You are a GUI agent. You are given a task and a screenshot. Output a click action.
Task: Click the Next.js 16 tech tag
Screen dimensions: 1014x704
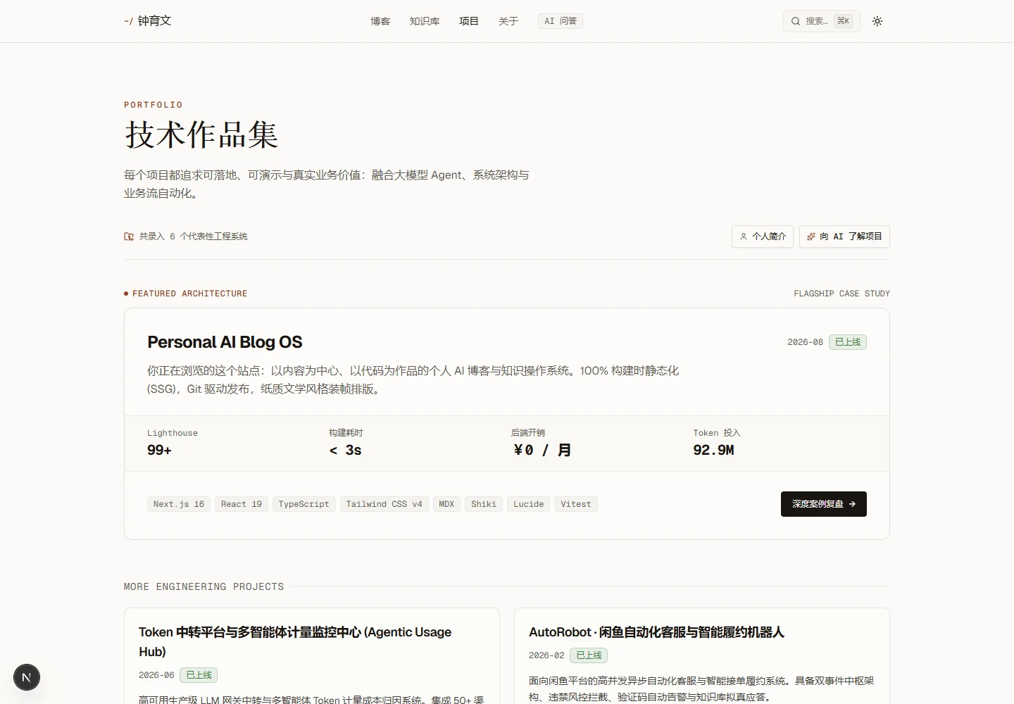click(x=179, y=504)
